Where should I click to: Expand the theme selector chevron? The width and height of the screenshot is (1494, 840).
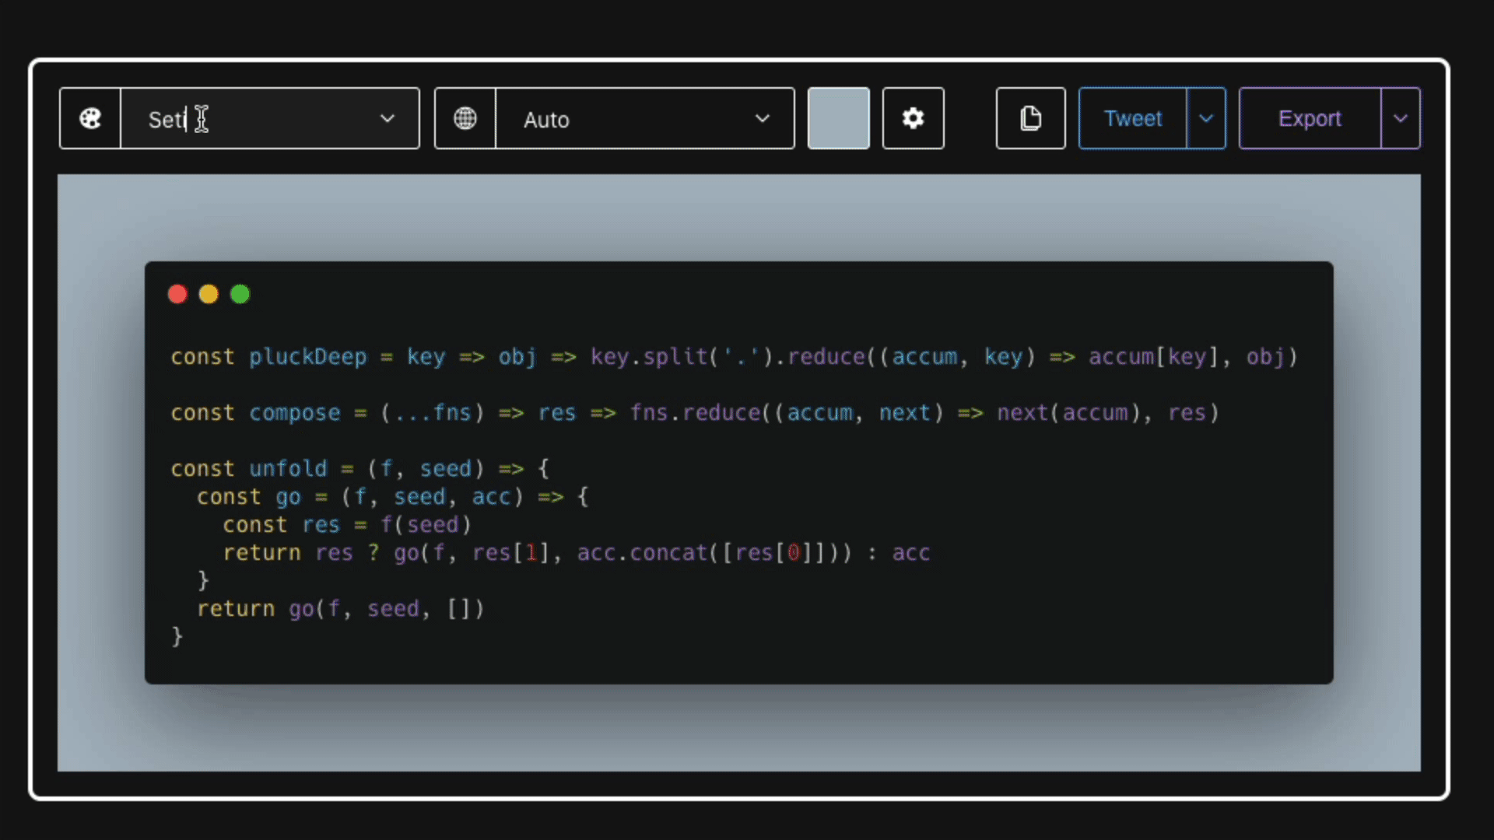click(388, 118)
